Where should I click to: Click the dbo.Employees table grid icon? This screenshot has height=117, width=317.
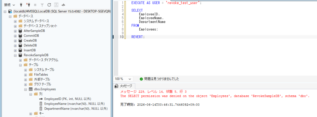pos(31,89)
